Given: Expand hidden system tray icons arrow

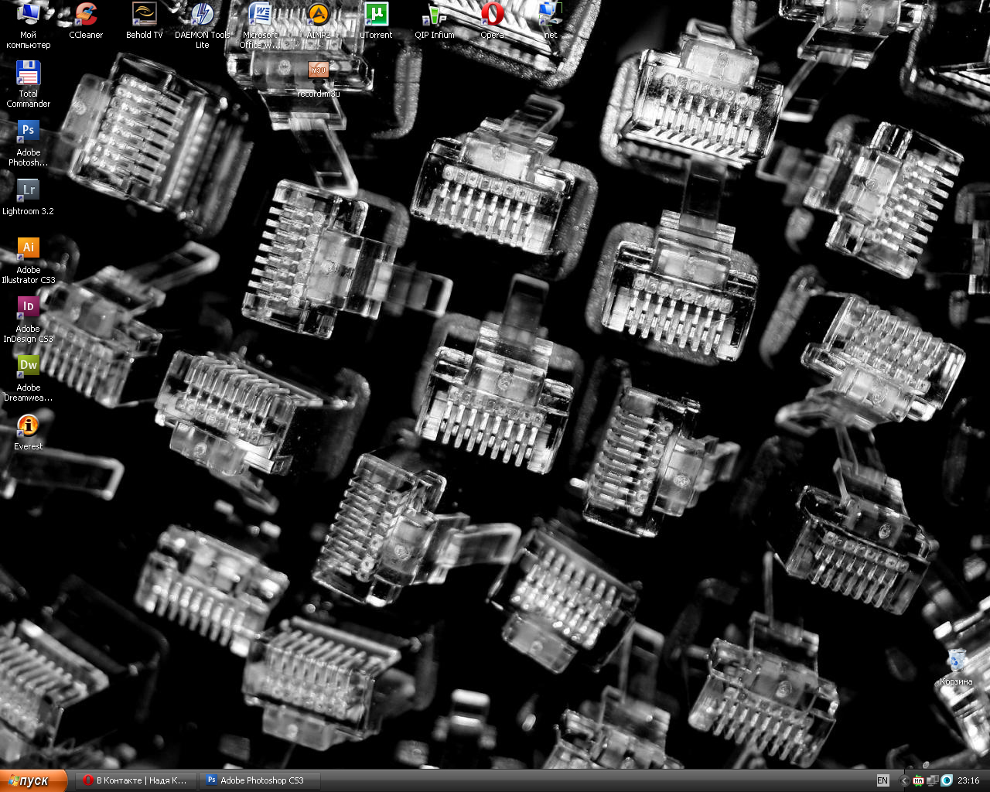Looking at the screenshot, I should pos(903,780).
